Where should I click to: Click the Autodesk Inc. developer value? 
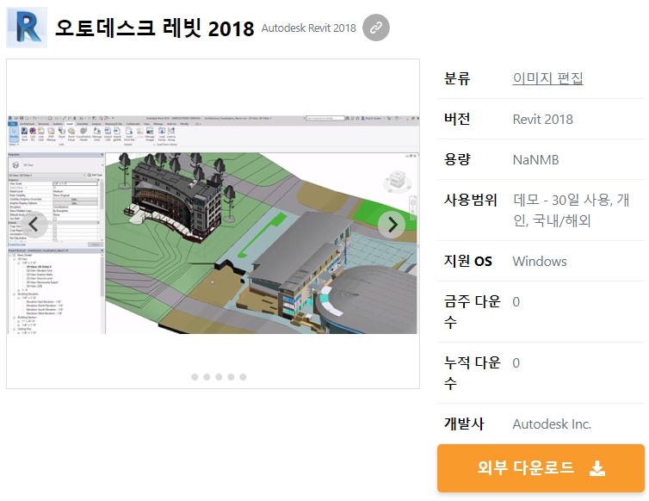point(552,424)
